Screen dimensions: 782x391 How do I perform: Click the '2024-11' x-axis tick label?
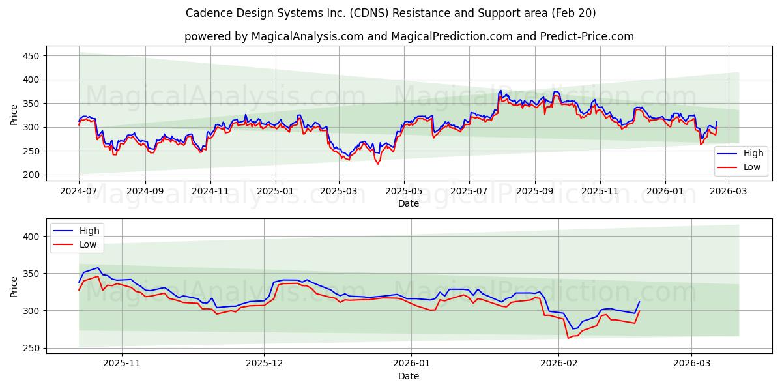click(210, 192)
